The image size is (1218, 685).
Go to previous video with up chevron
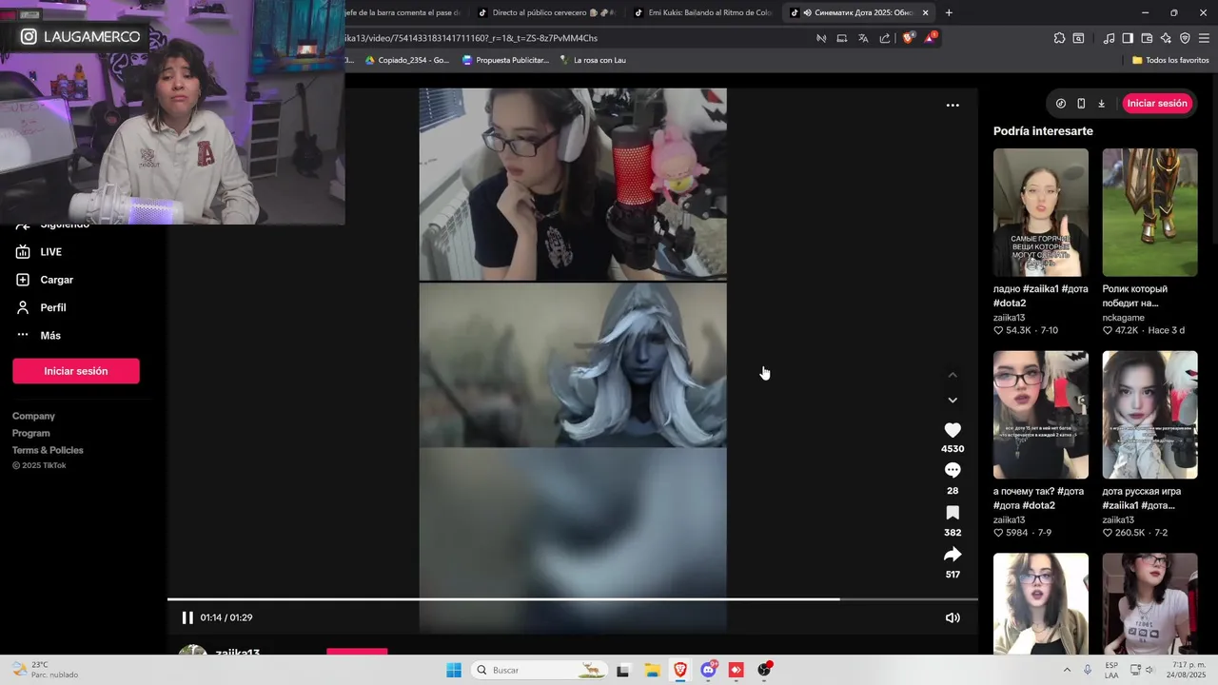pyautogui.click(x=953, y=375)
